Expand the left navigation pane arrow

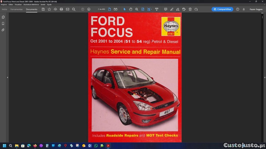coord(7,77)
